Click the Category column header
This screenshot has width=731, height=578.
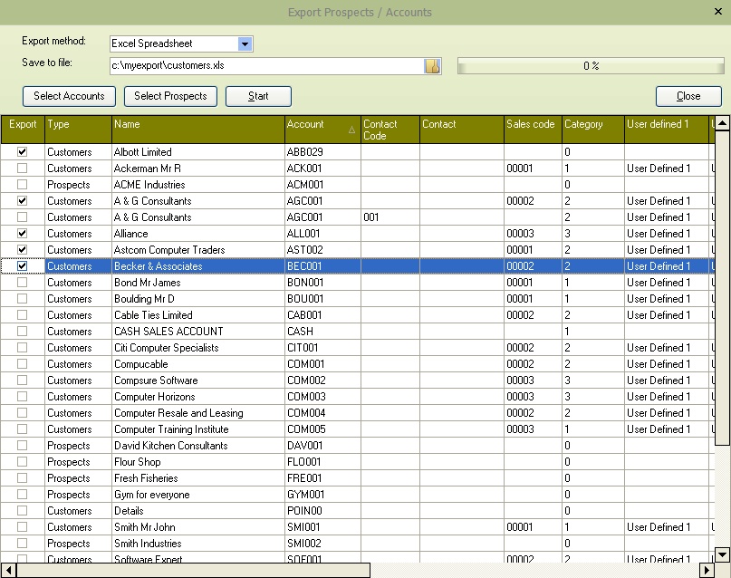[592, 130]
